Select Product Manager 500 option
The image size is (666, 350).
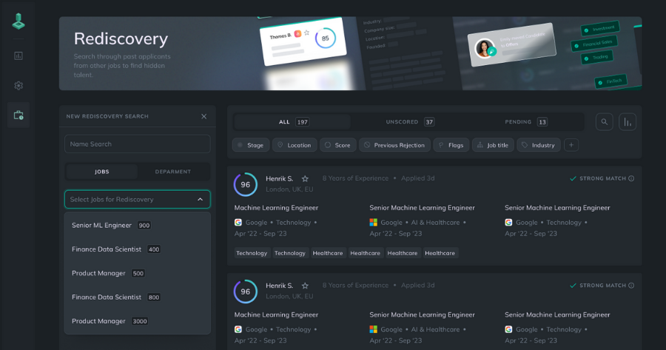point(137,273)
